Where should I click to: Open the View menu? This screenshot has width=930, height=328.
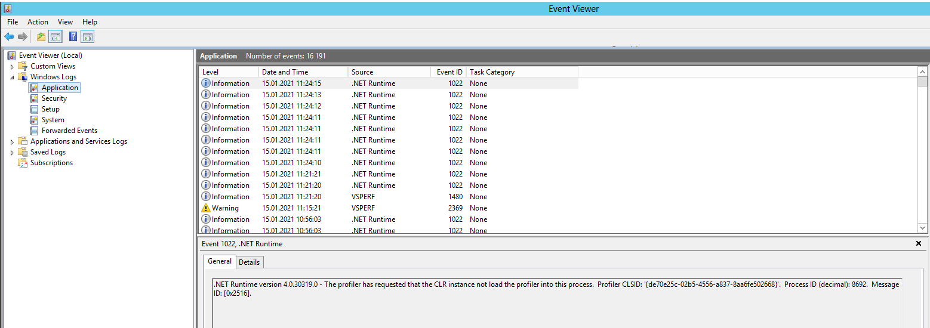pos(65,22)
